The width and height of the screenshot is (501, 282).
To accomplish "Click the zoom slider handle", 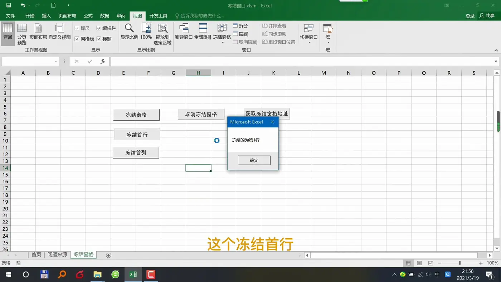I will click(460, 263).
